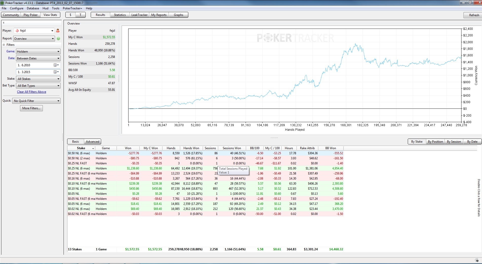Image resolution: width=482 pixels, height=264 pixels.
Task: Switch to Basic view toggle
Action: click(76, 142)
